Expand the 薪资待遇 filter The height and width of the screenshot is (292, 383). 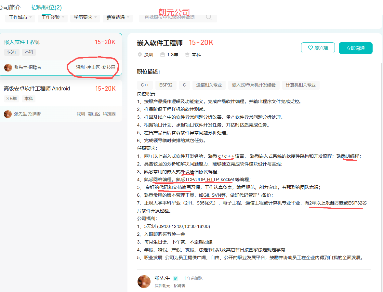click(118, 17)
